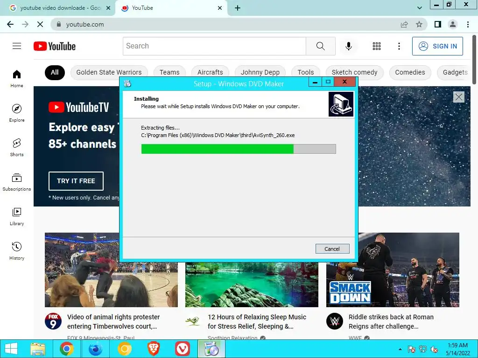The height and width of the screenshot is (358, 478).
Task: Filter by Tools chip
Action: (305, 72)
